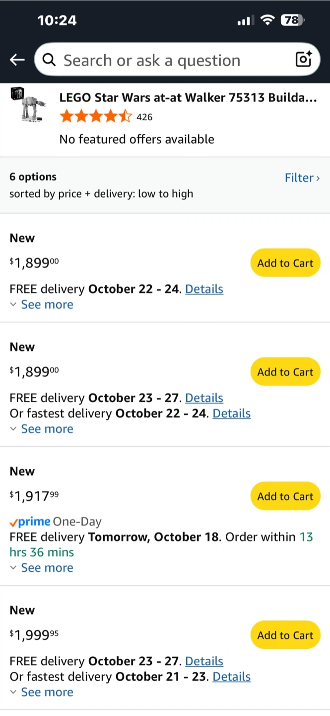Open Details for October 22 - 24 free delivery
The image size is (330, 716).
[x=204, y=289]
